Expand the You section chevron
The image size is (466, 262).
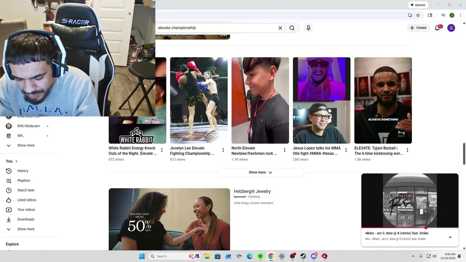coord(16,161)
